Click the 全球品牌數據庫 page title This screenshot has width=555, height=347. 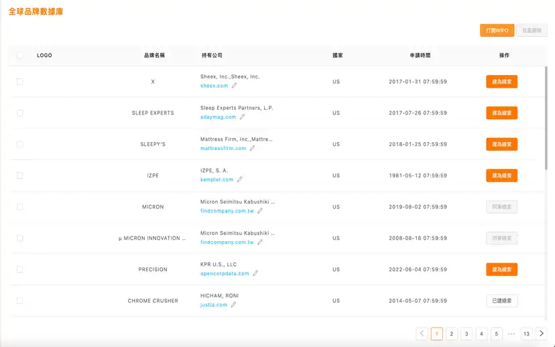(36, 11)
